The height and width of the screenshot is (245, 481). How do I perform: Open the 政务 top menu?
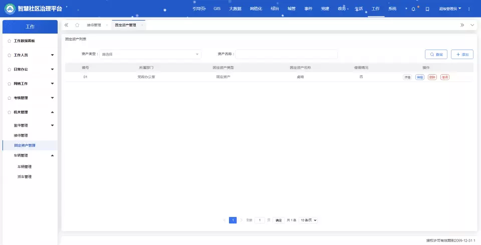[342, 9]
